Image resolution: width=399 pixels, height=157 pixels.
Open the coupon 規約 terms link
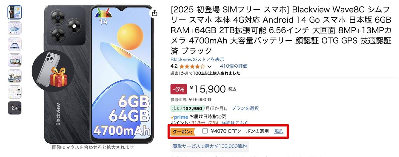(x=279, y=131)
